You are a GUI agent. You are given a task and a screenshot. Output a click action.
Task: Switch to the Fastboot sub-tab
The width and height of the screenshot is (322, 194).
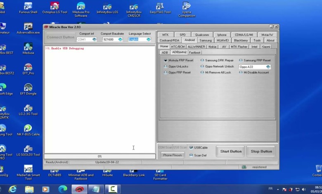194,52
